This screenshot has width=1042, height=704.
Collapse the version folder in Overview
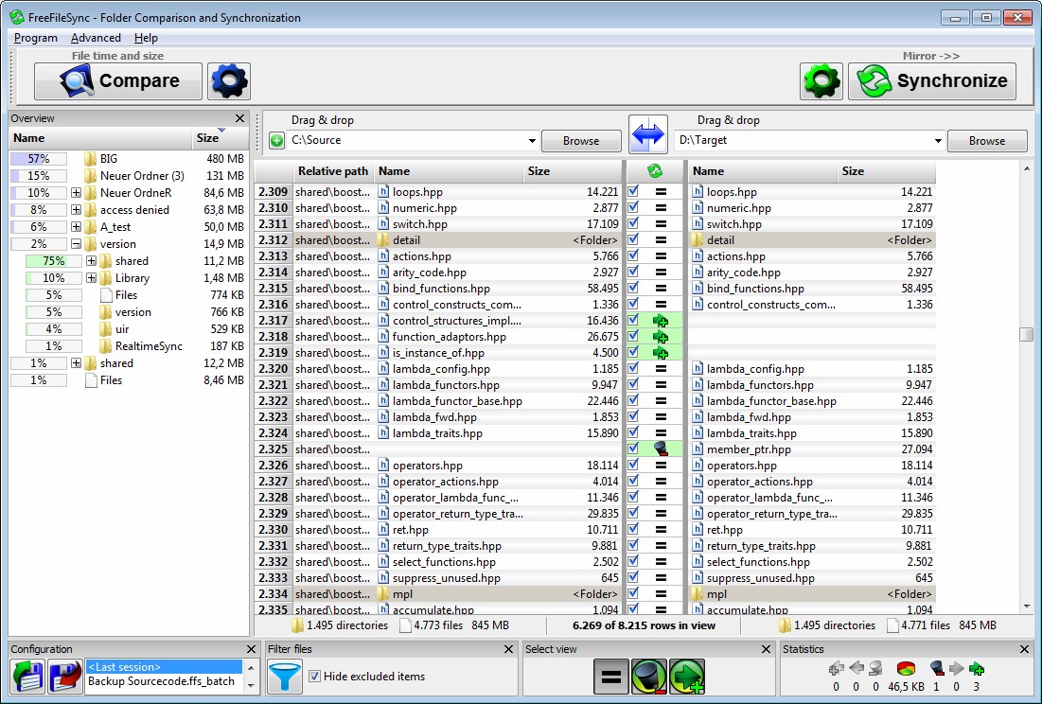click(x=76, y=244)
